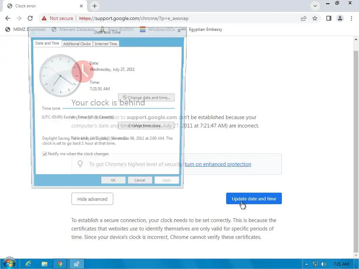Open Malware Database bookmark
Image resolution: width=359 pixels, height=269 pixels.
pyautogui.click(x=73, y=29)
